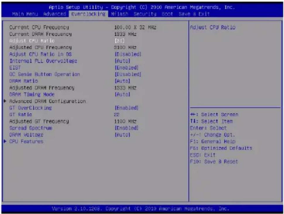Select OC Genie Button Operation

(x=44, y=74)
